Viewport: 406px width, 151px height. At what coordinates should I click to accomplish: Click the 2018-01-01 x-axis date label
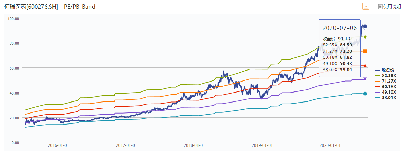[x=194, y=146]
